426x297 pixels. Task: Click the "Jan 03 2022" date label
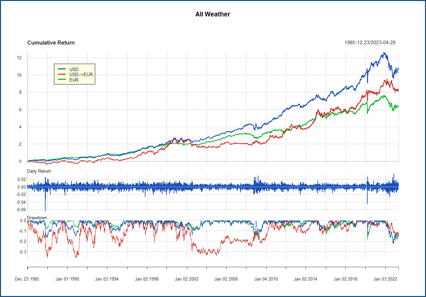385,279
